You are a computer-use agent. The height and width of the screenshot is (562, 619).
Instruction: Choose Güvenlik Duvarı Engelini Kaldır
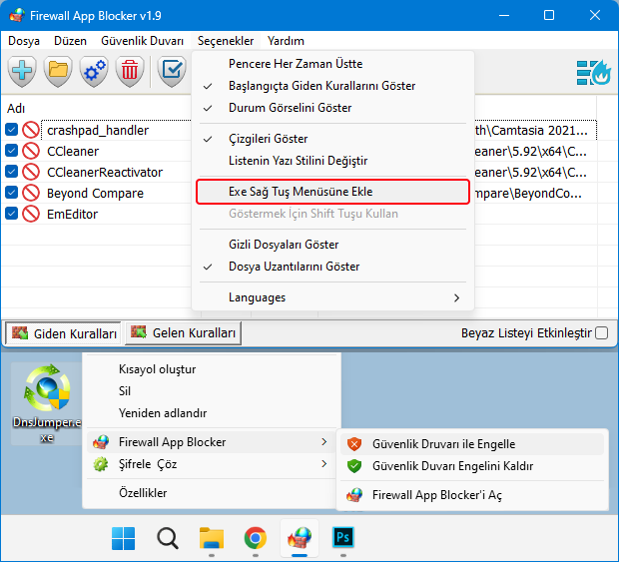(472, 466)
